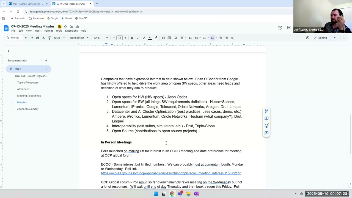Viewport: 352px width, 198px height.
Task: Open the text color picker
Action: tap(150, 38)
